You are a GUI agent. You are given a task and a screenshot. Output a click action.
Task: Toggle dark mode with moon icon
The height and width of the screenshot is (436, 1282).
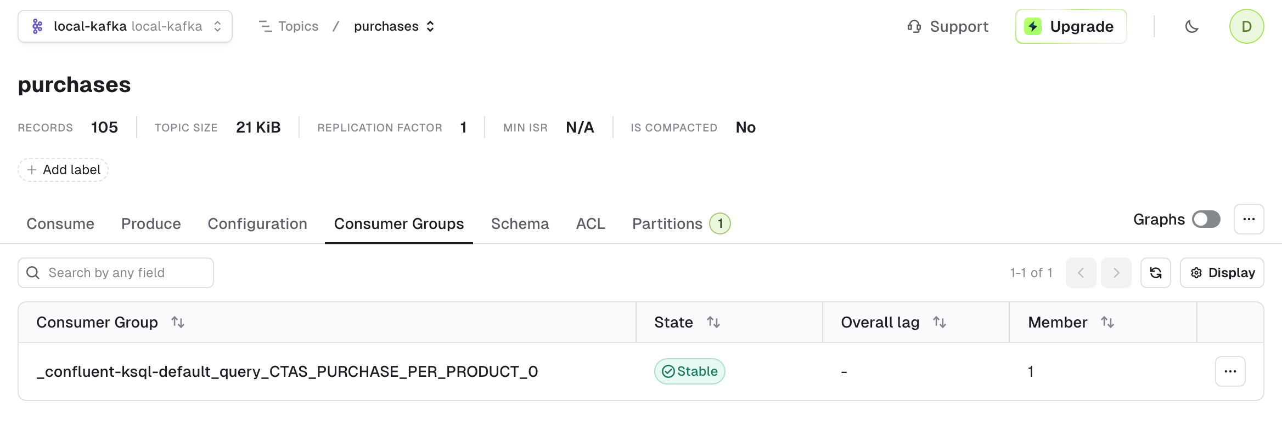coord(1191,26)
